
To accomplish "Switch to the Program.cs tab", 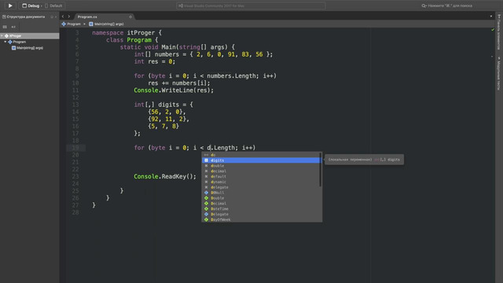I will 87,17.
